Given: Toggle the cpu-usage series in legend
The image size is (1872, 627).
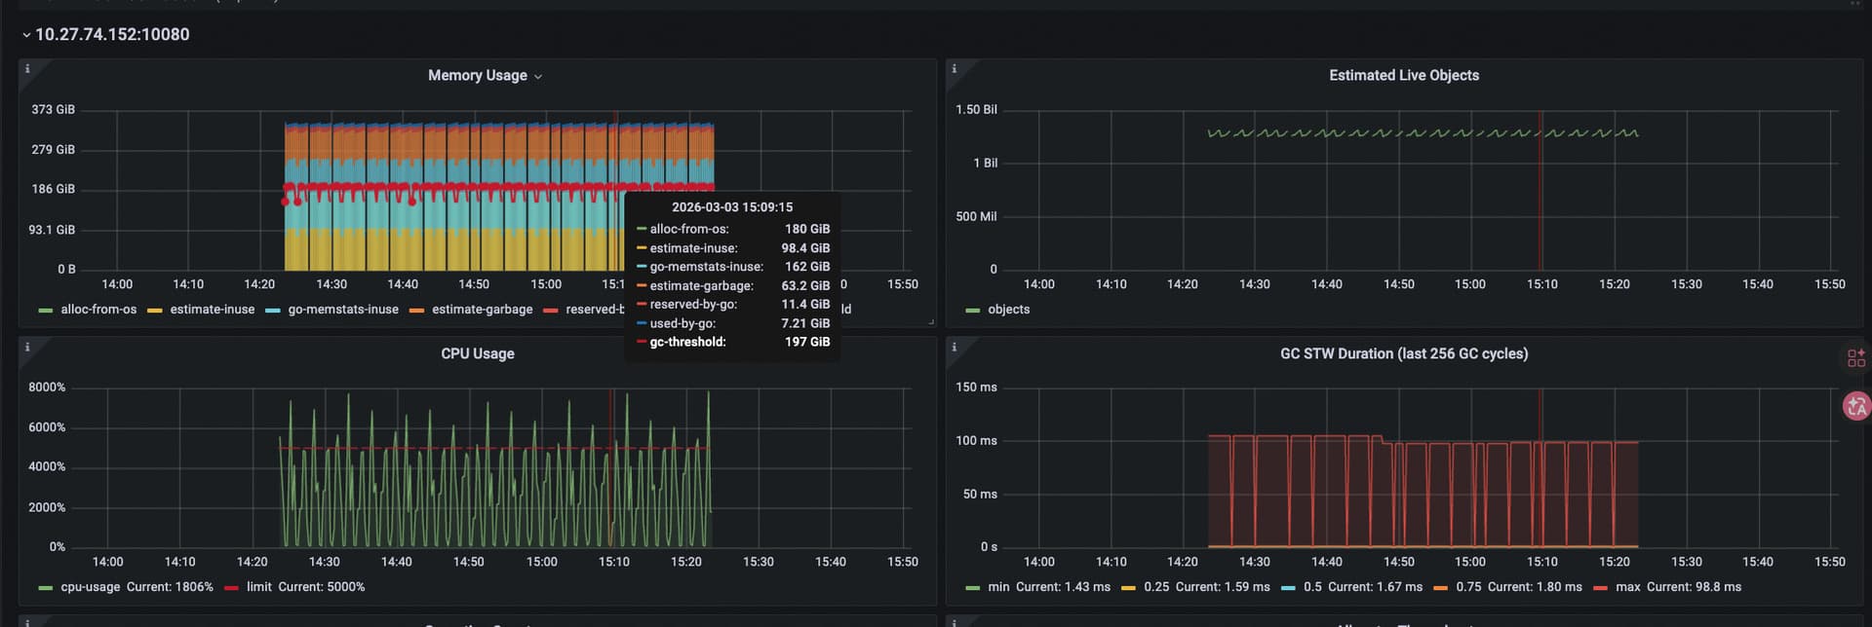Looking at the screenshot, I should (x=90, y=587).
